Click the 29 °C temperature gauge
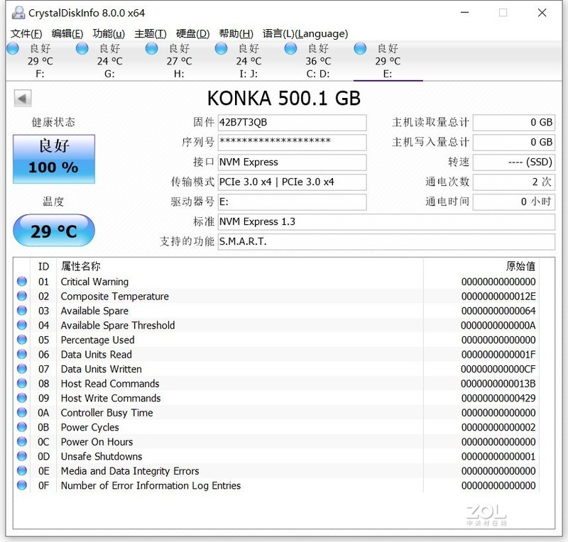The image size is (568, 542). point(53,230)
